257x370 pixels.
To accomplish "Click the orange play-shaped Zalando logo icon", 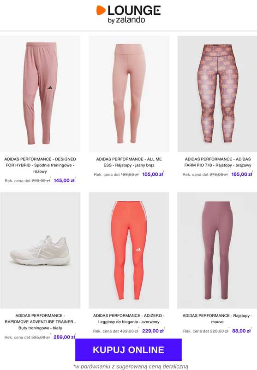I will [101, 10].
